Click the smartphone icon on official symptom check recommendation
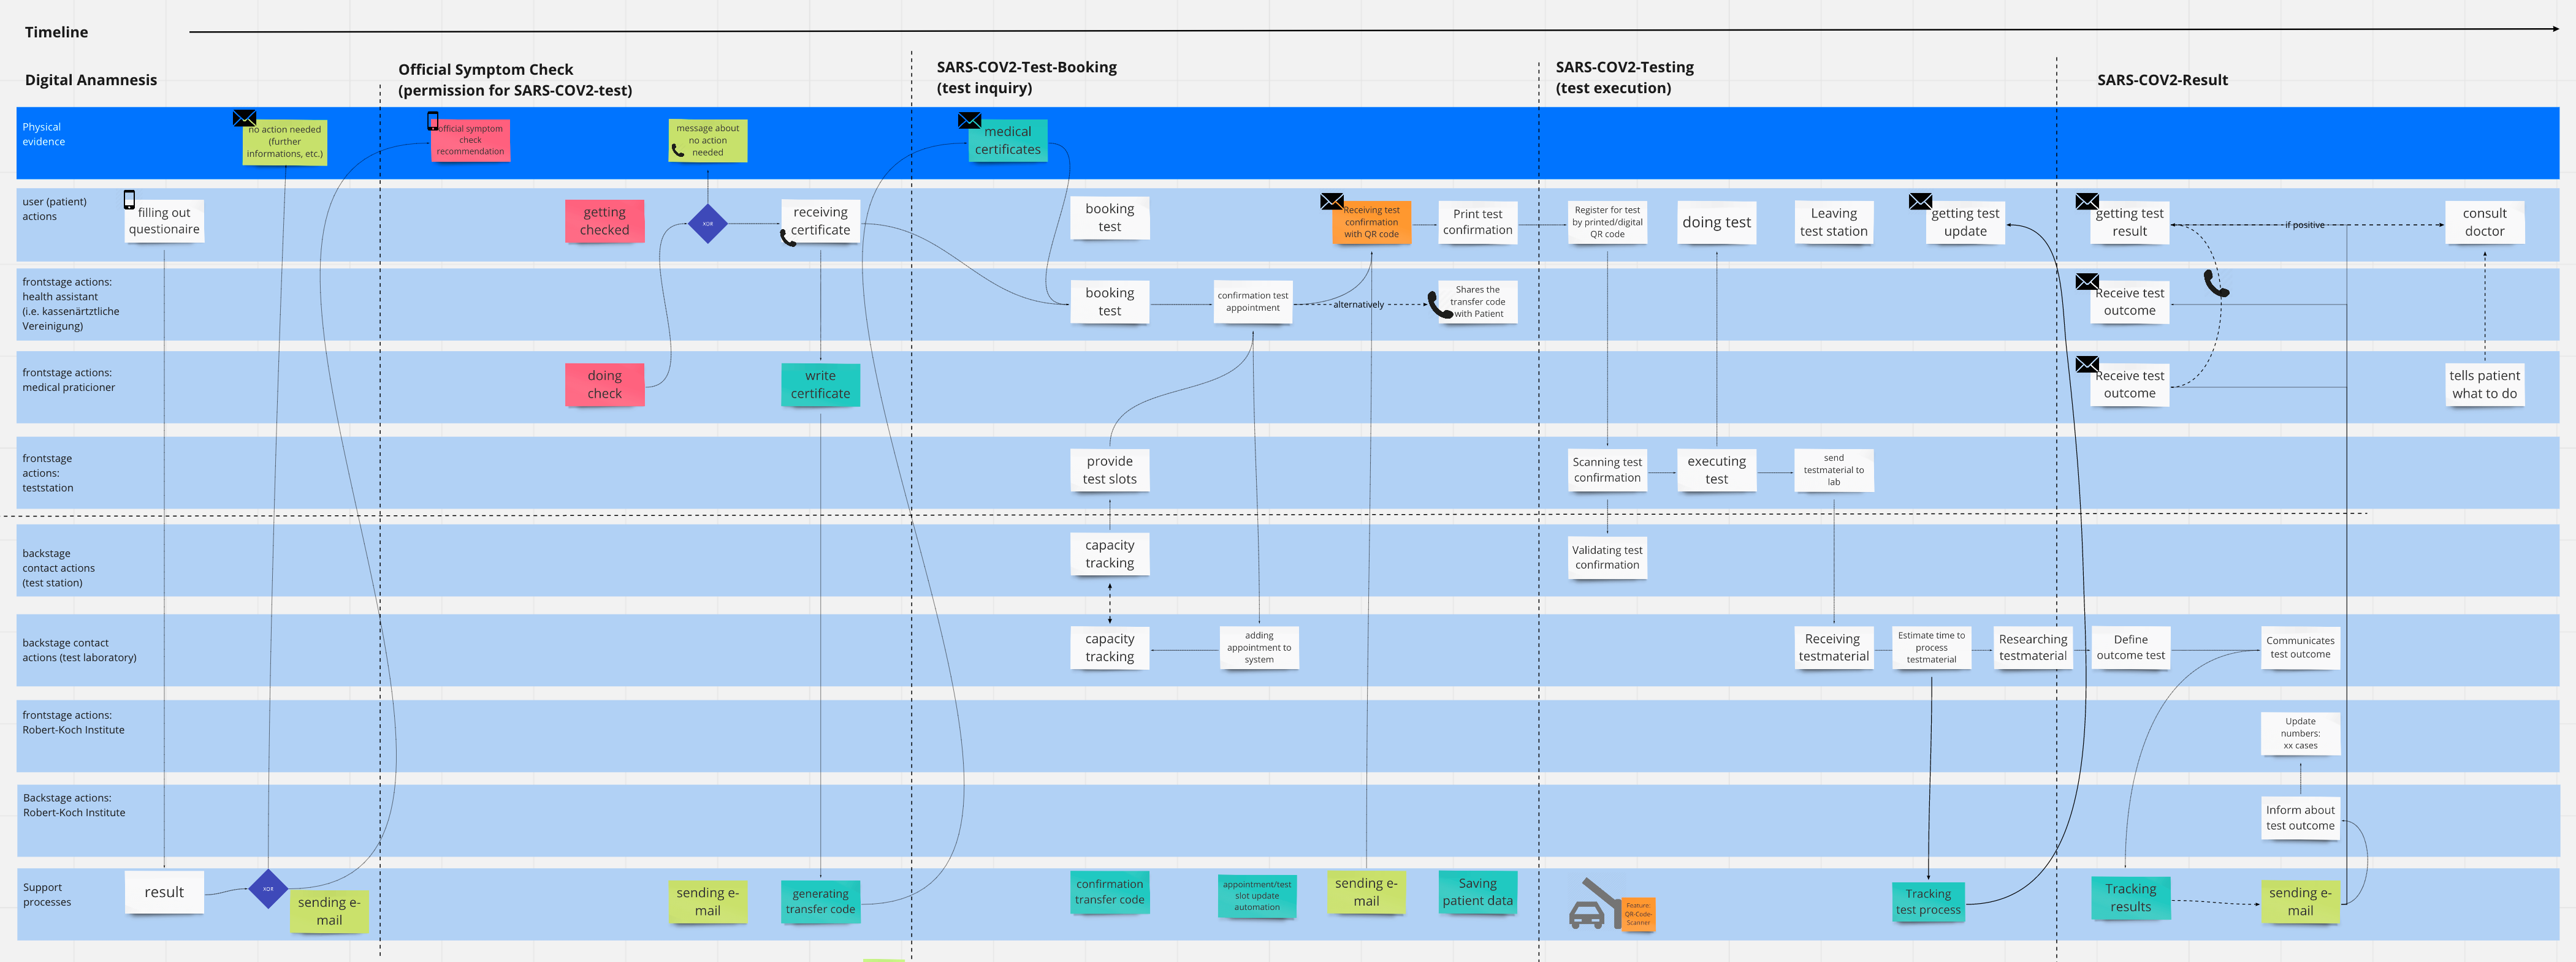Image resolution: width=2576 pixels, height=962 pixels. coord(433,121)
